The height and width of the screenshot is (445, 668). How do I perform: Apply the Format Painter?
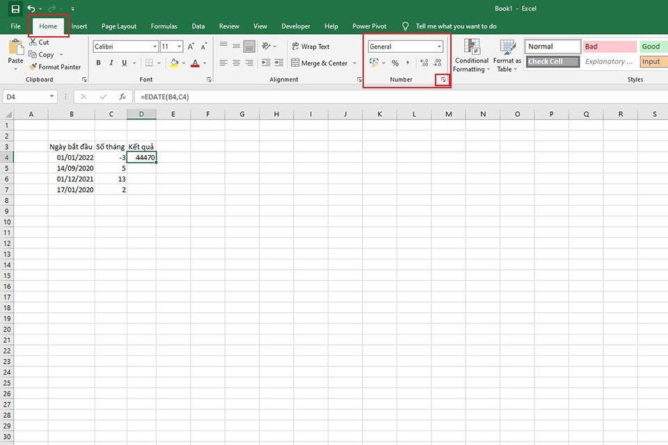click(55, 67)
